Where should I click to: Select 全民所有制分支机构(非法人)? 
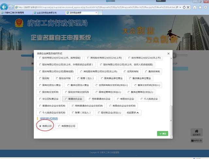pyautogui.click(x=111, y=85)
